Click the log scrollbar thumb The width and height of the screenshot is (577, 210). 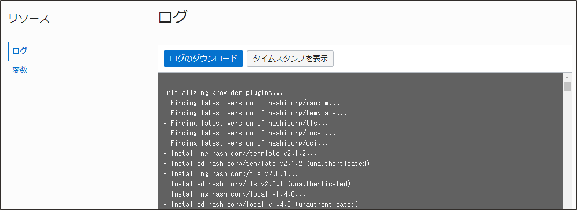[567, 86]
